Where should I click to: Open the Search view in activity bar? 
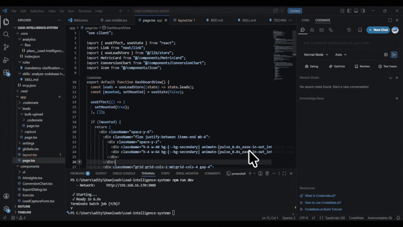click(x=6, y=34)
